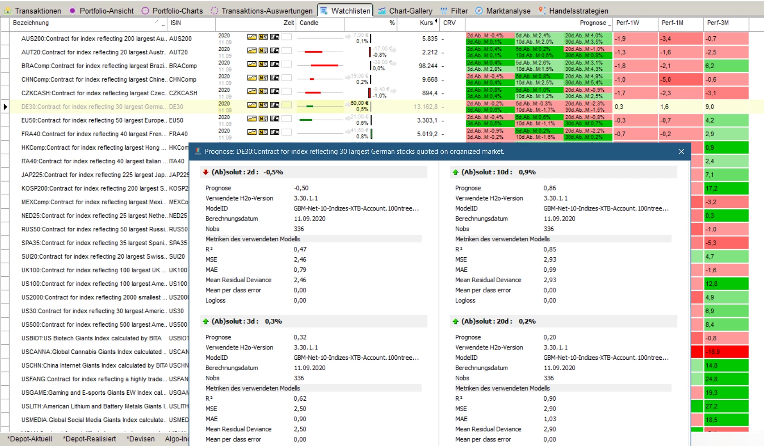764x446 pixels.
Task: Switch to Transaktionen tab
Action: coord(33,10)
